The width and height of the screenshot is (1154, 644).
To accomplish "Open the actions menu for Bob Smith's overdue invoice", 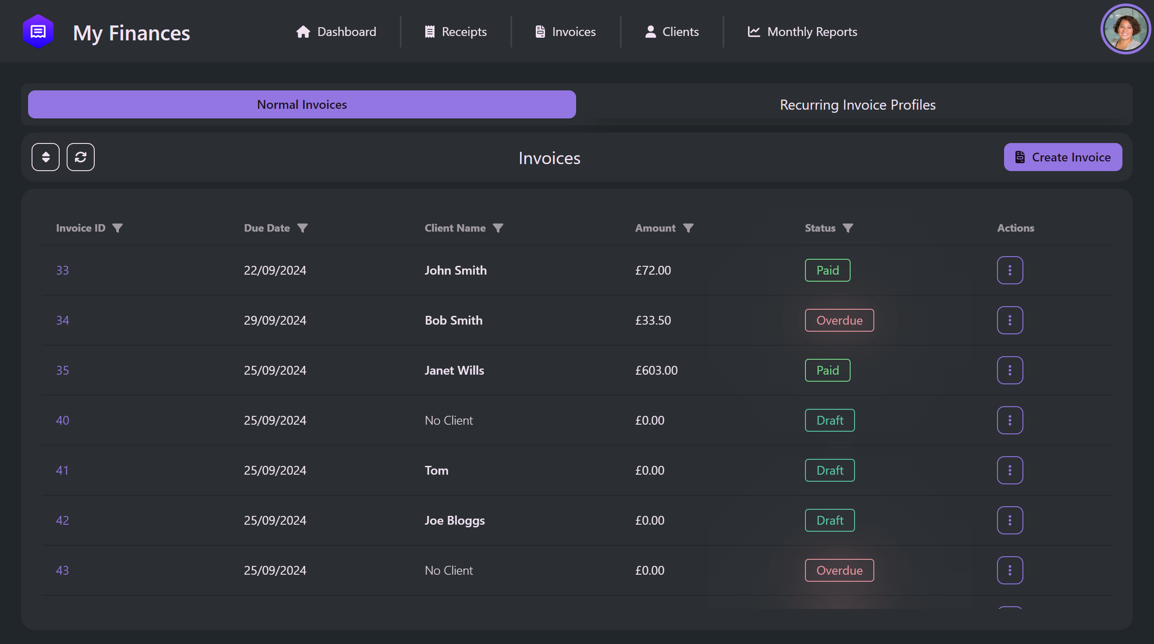I will (x=1010, y=320).
